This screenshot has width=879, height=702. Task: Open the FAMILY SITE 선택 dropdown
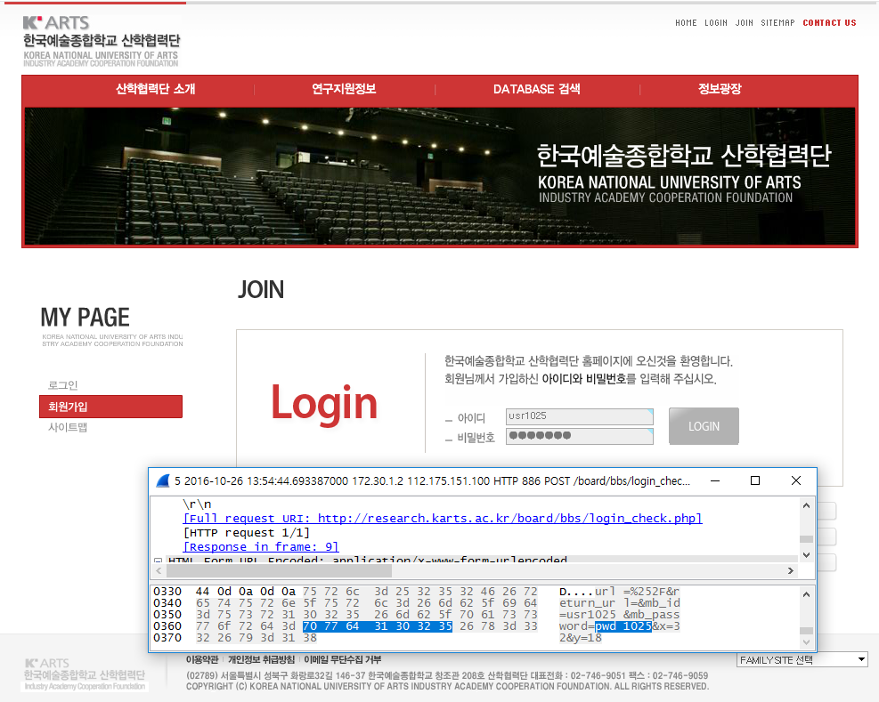point(802,660)
